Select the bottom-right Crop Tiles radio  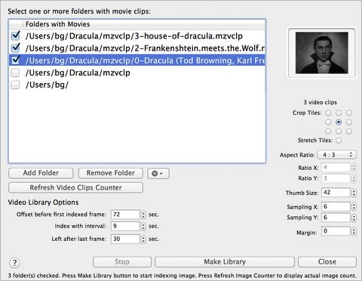click(x=349, y=131)
